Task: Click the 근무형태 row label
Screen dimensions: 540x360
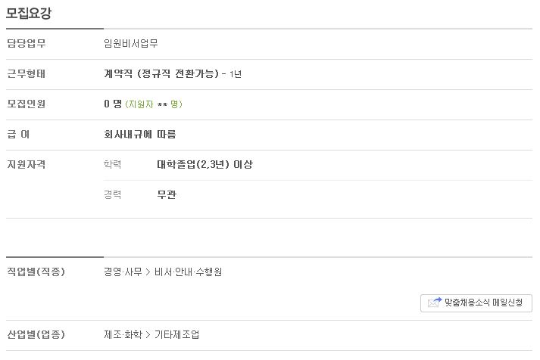Action: (27, 73)
